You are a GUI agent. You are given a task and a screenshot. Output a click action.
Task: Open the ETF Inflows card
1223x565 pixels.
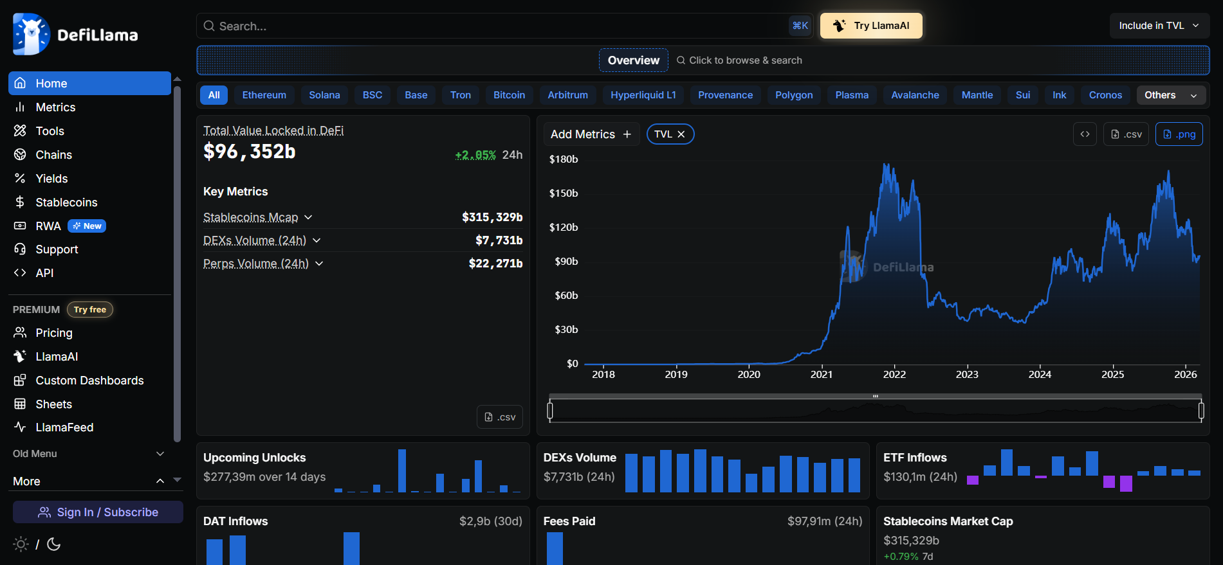coord(1043,471)
